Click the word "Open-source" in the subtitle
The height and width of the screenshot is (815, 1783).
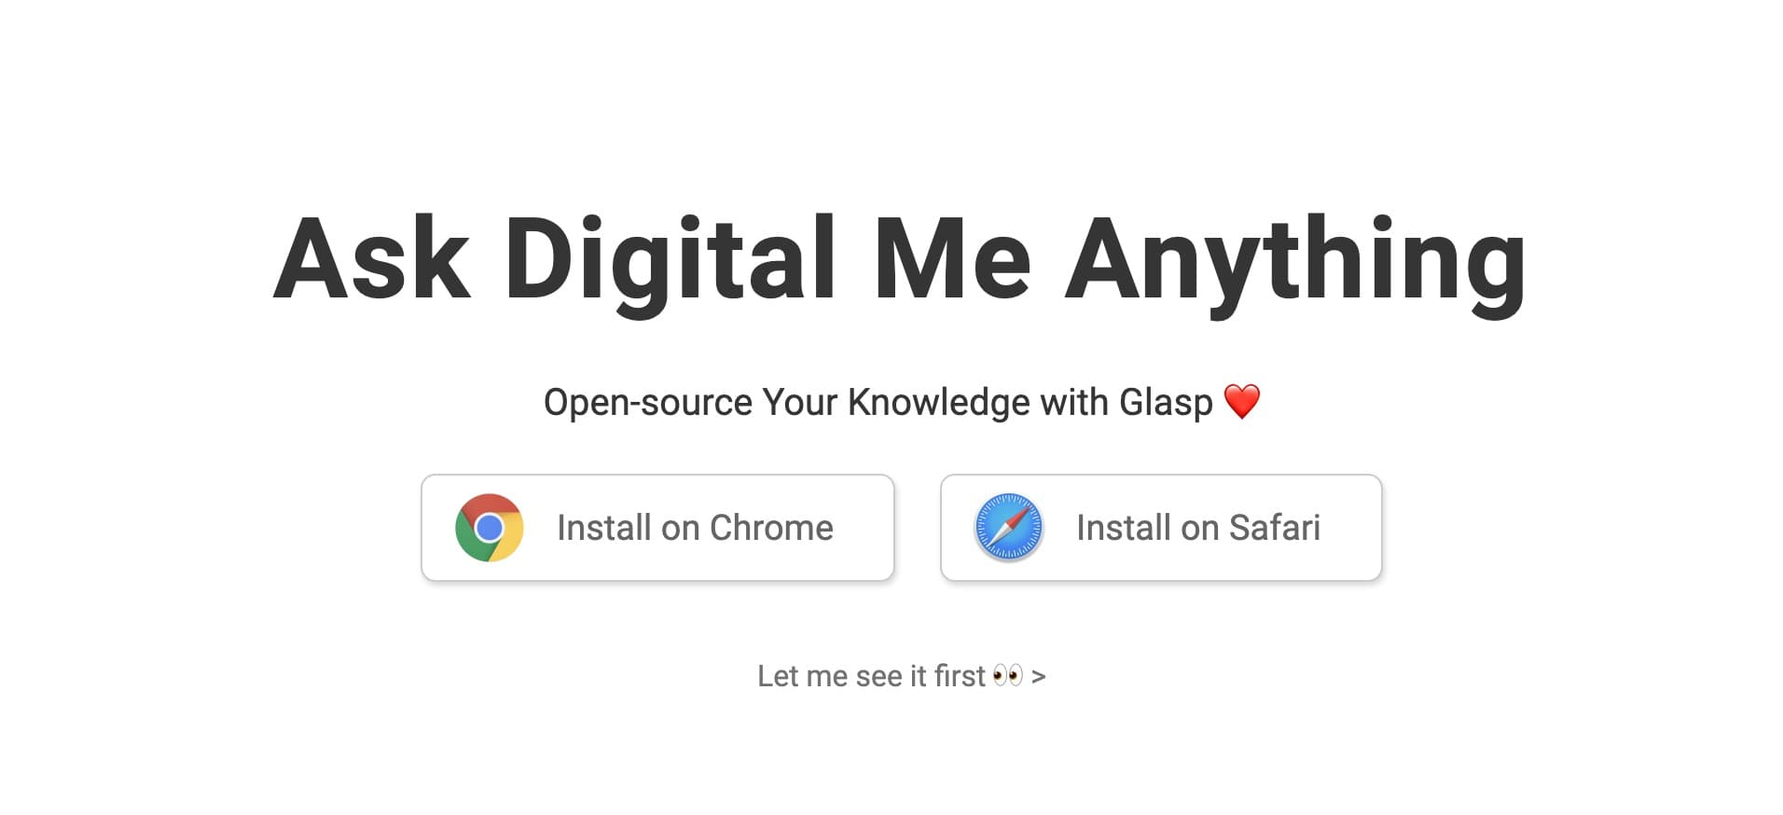click(647, 403)
